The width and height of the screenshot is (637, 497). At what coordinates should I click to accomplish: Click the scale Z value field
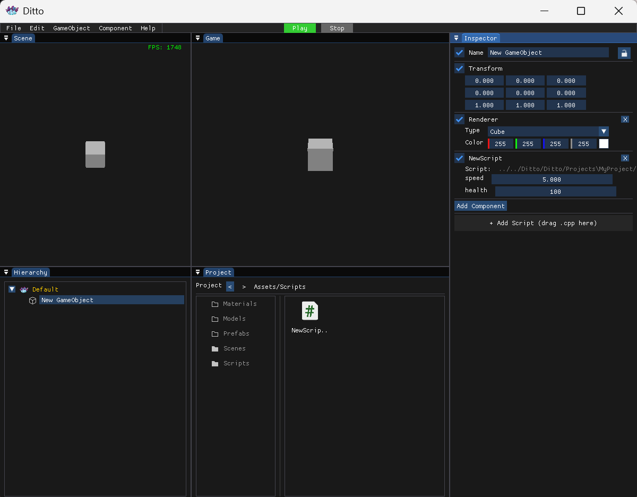click(566, 105)
